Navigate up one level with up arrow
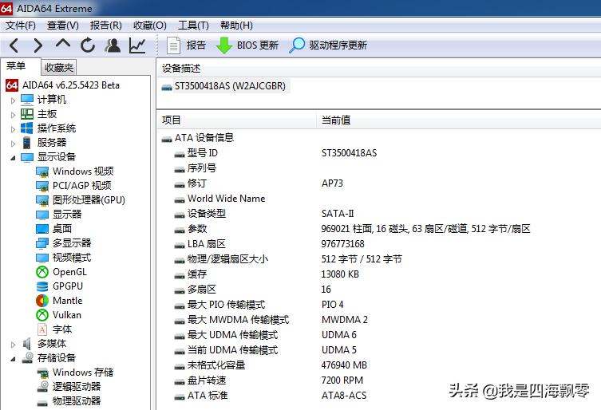 62,44
